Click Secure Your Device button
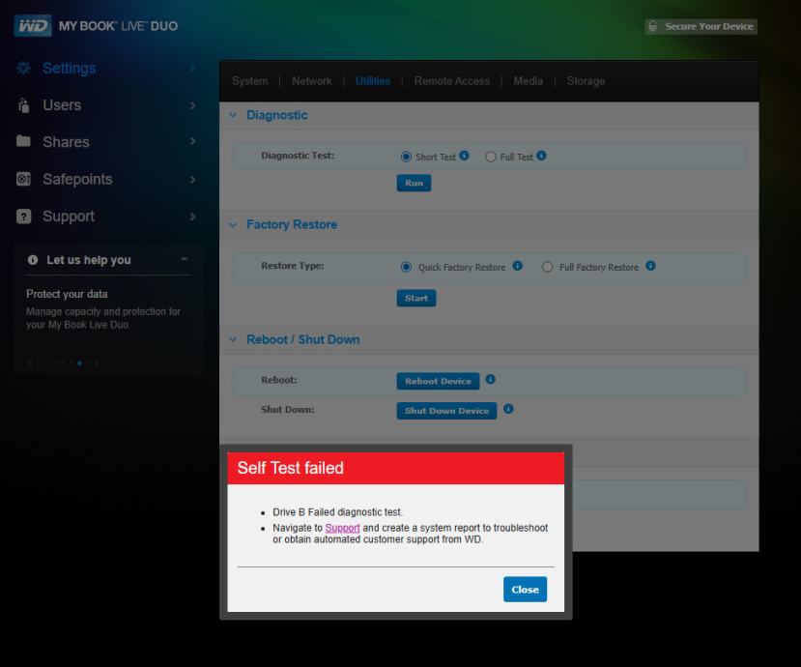 [701, 26]
